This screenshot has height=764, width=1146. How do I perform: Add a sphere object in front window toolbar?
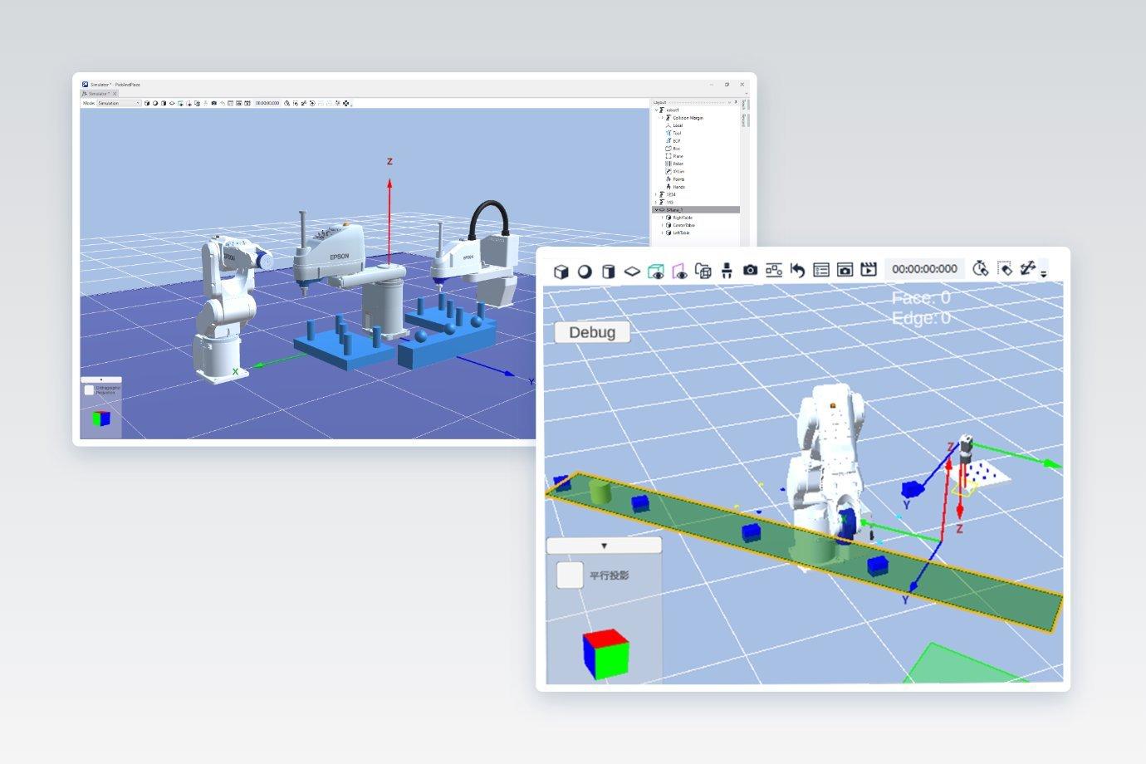pyautogui.click(x=585, y=271)
